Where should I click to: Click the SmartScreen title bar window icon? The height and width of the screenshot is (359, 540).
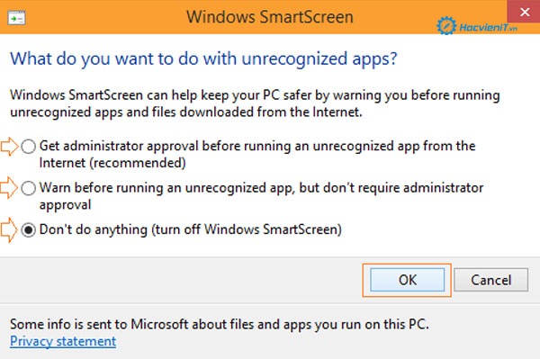click(17, 18)
